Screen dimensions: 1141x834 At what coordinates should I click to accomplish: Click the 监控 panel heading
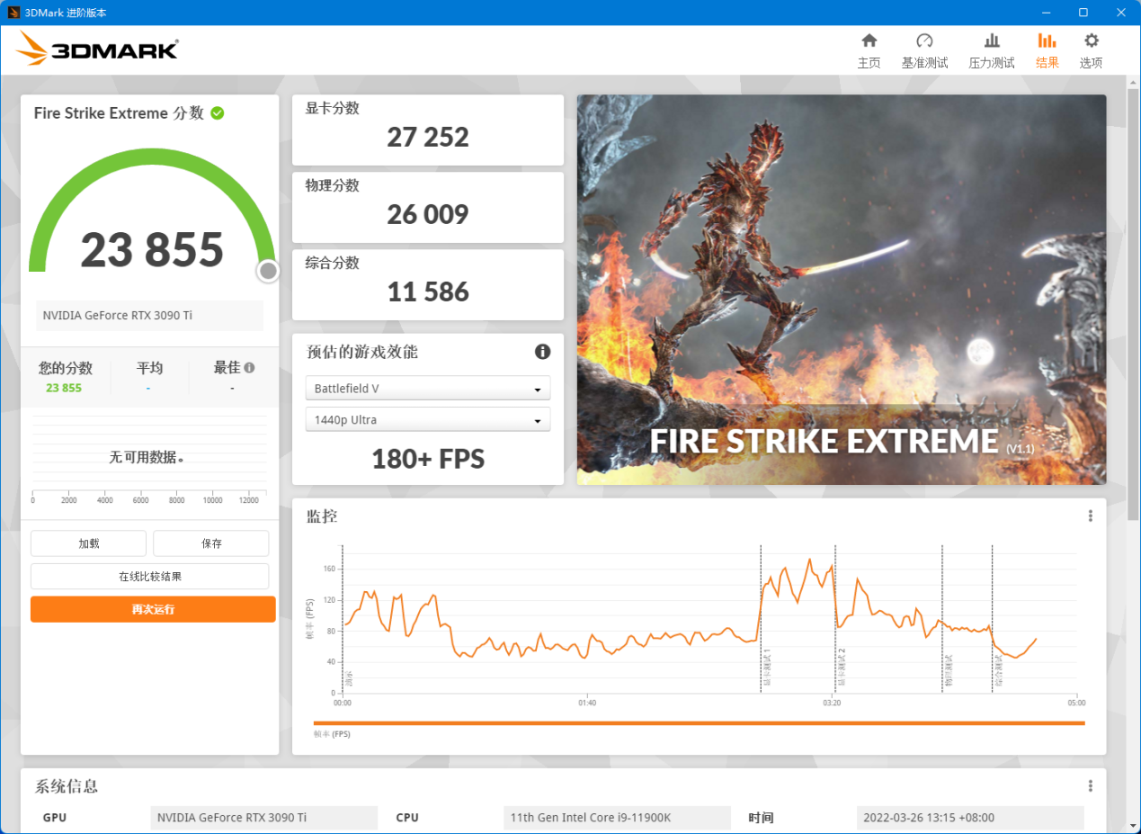tap(322, 516)
